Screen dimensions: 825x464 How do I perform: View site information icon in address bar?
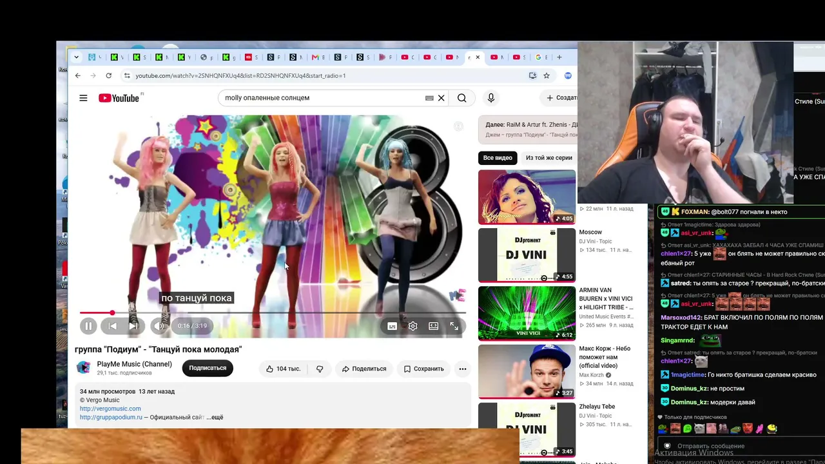coord(127,75)
